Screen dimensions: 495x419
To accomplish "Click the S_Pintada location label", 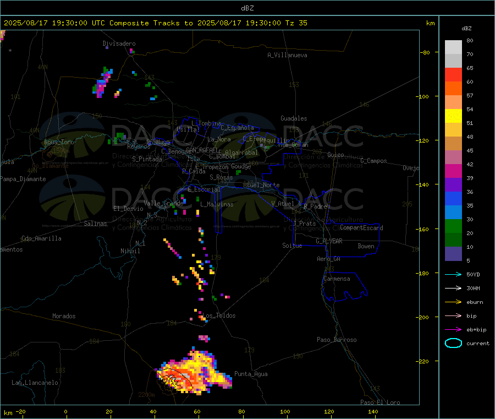I will coord(147,159).
